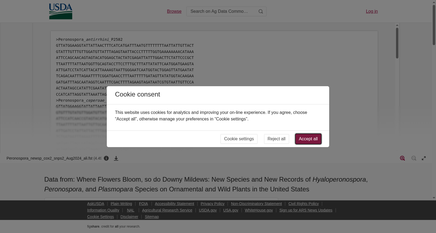Open Non-Discriminatory Statement link

pyautogui.click(x=256, y=204)
